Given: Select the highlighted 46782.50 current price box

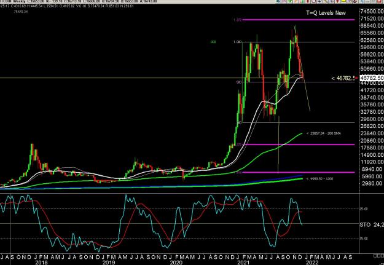Looking at the screenshot, I should [372, 78].
